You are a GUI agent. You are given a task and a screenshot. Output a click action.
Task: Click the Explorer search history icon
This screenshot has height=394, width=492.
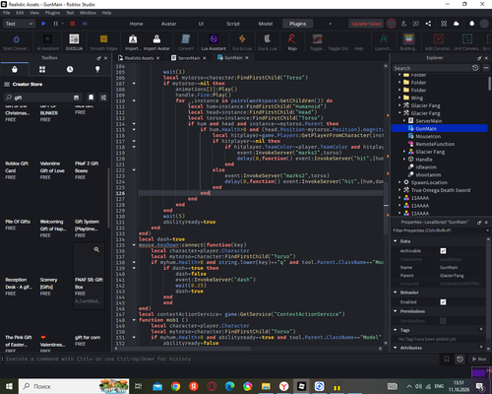[475, 68]
